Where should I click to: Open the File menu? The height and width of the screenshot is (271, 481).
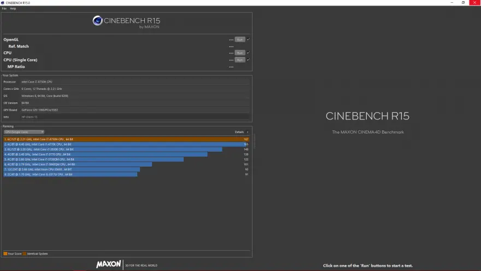click(4, 9)
